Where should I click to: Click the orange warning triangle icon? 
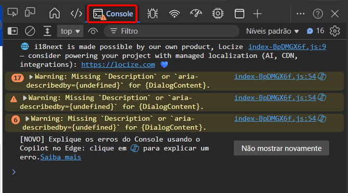click(x=14, y=99)
